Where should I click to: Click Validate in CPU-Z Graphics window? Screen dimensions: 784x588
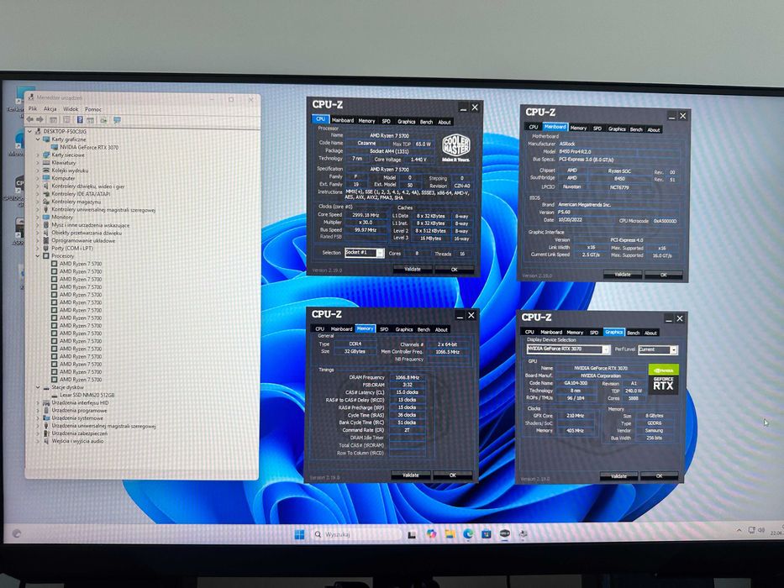coord(618,476)
